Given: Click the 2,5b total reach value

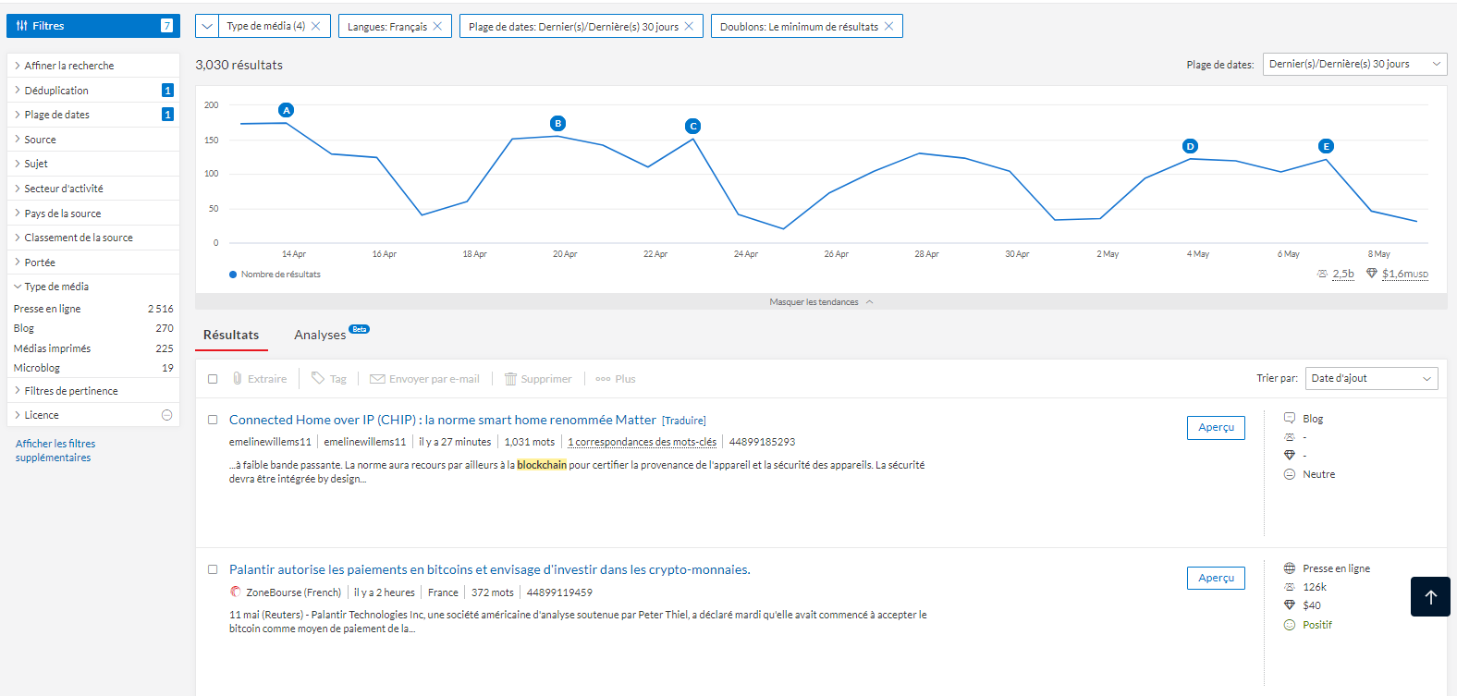Looking at the screenshot, I should 1343,274.
